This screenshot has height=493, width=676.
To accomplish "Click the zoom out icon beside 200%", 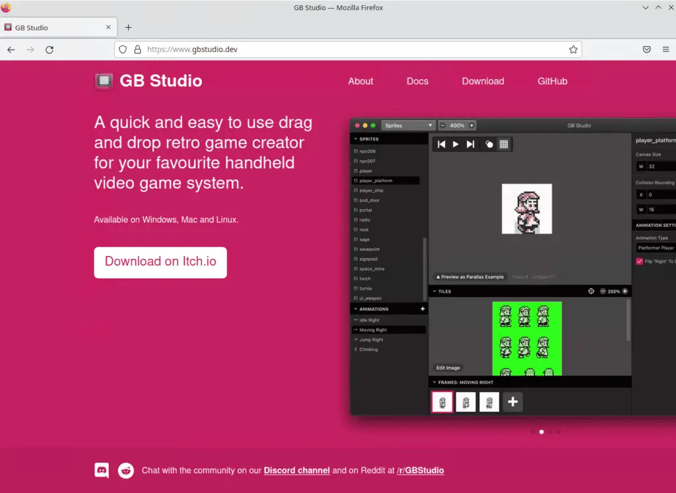I will 603,291.
